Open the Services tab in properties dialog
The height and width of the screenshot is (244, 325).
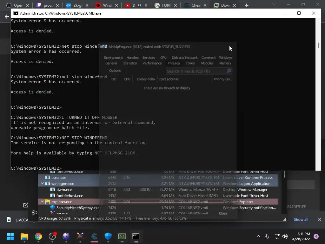[x=149, y=58]
